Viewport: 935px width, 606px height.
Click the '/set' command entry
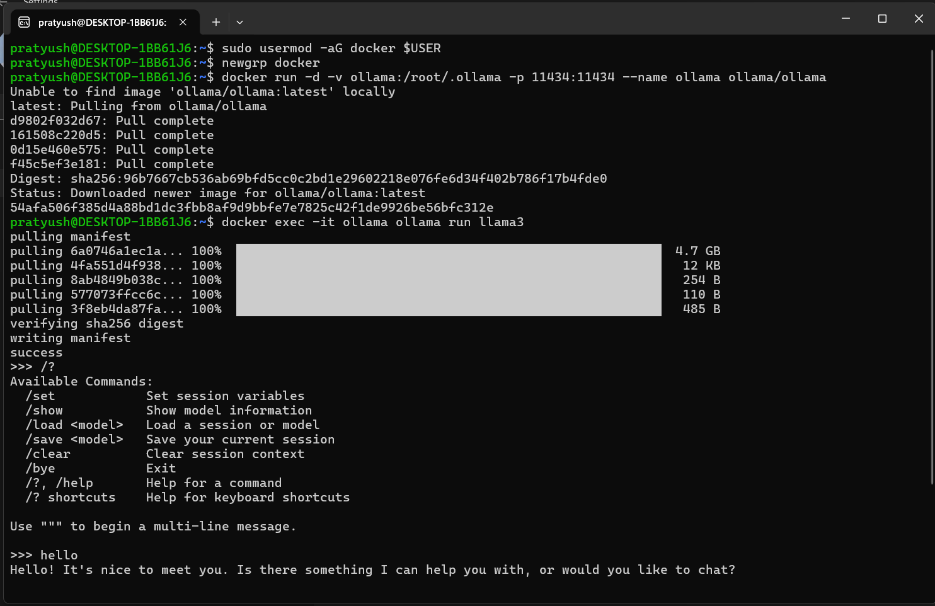pyautogui.click(x=40, y=396)
